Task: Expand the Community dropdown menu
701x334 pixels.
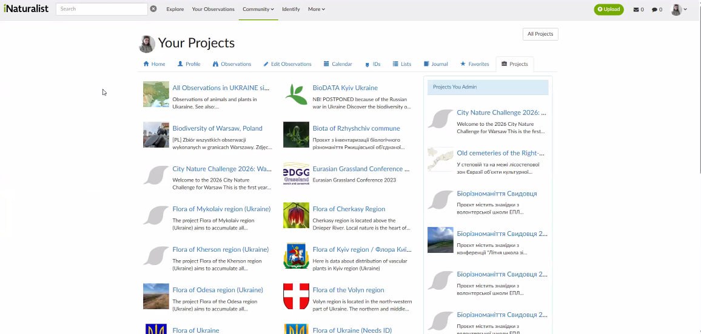Action: click(x=258, y=9)
